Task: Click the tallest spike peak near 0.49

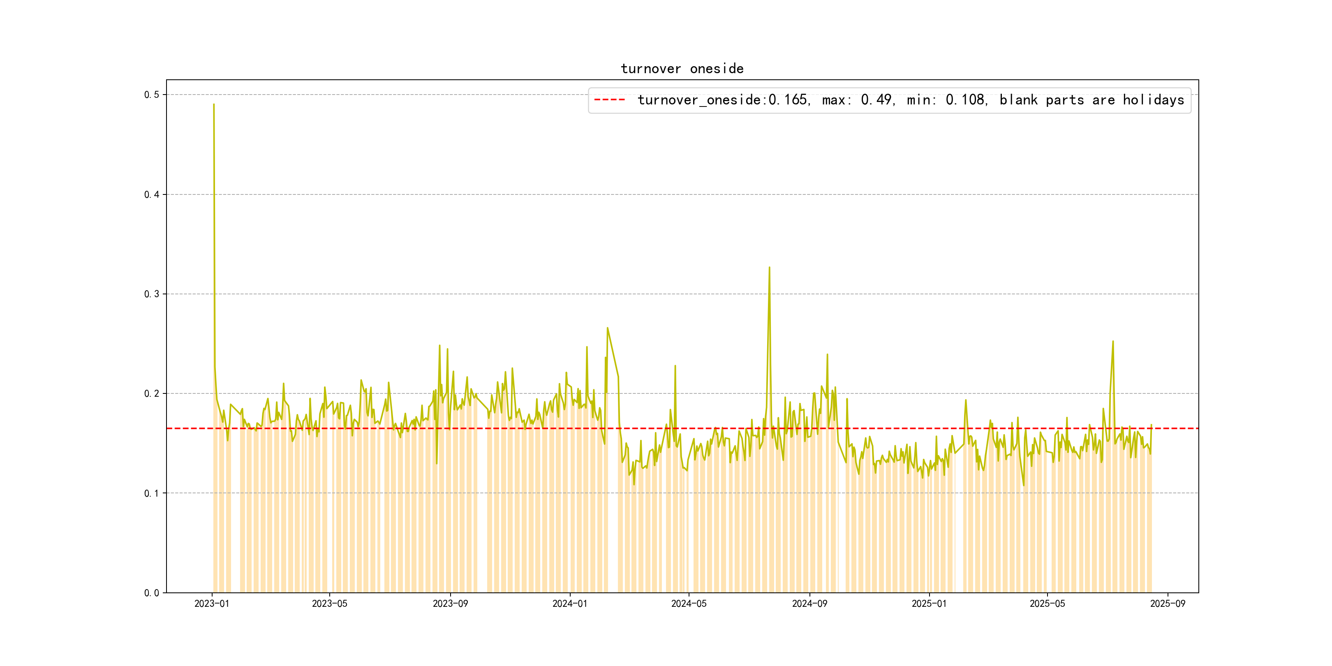Action: click(213, 105)
